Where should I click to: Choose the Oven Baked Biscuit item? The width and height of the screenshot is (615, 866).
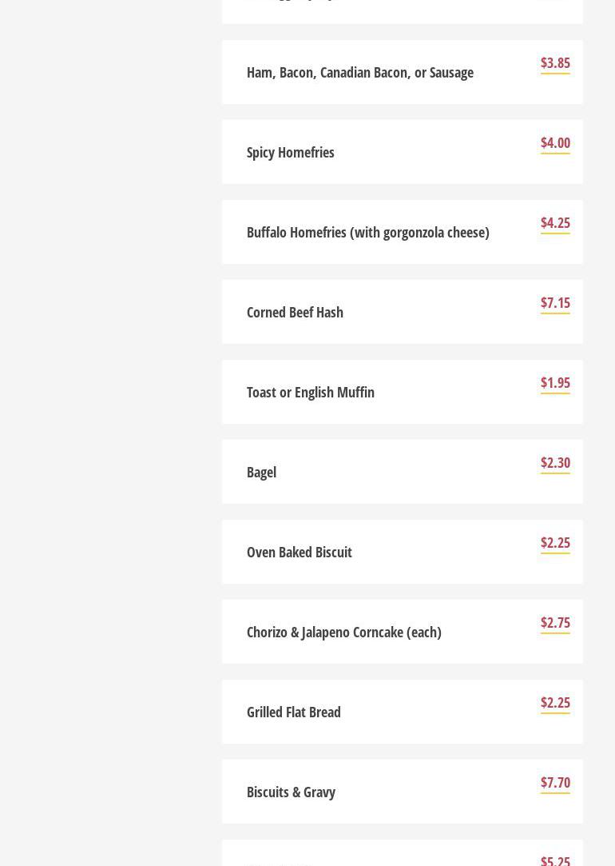click(x=299, y=552)
